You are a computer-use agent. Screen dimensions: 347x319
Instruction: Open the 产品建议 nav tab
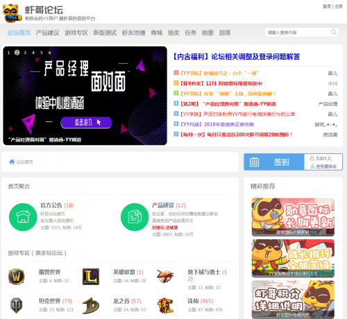tap(47, 33)
